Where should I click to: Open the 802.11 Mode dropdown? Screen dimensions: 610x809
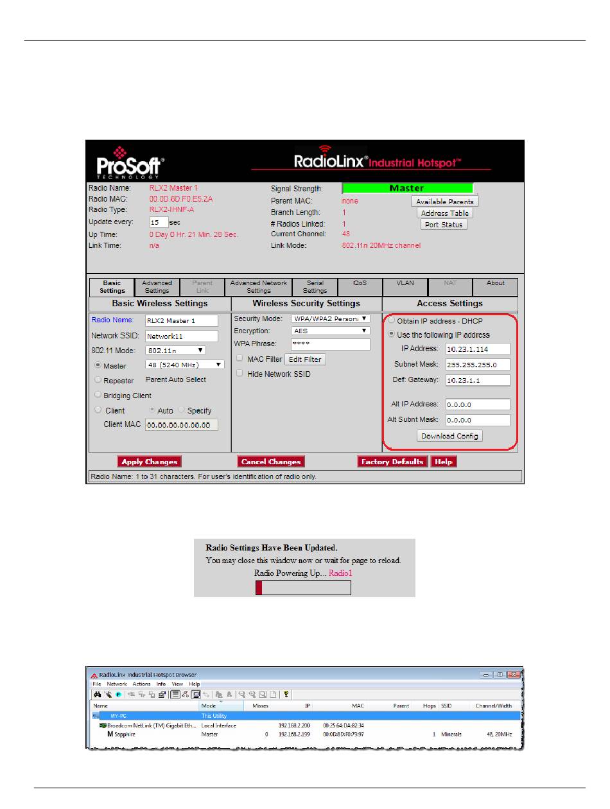[x=175, y=351]
